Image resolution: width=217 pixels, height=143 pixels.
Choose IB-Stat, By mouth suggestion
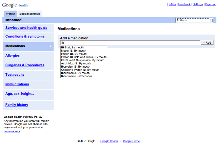coord(72,47)
